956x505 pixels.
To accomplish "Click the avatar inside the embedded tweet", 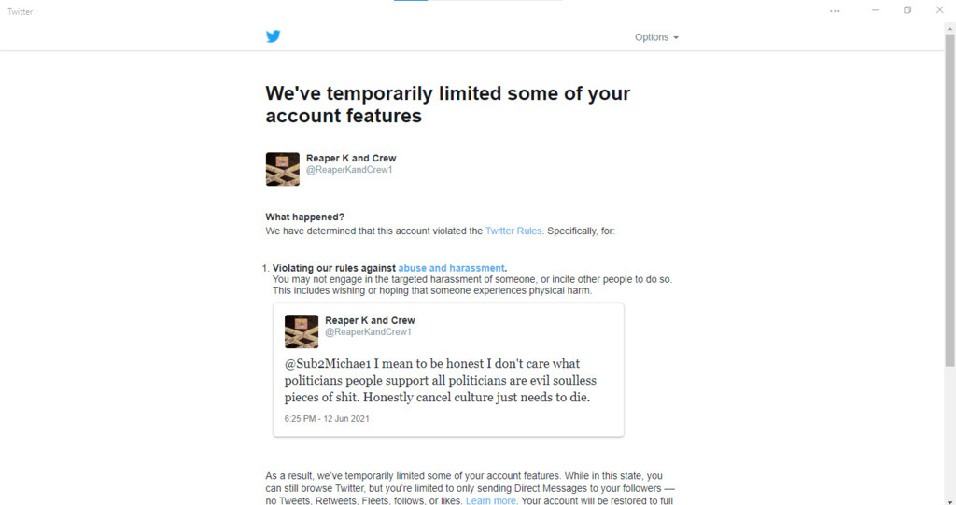I will [x=301, y=331].
